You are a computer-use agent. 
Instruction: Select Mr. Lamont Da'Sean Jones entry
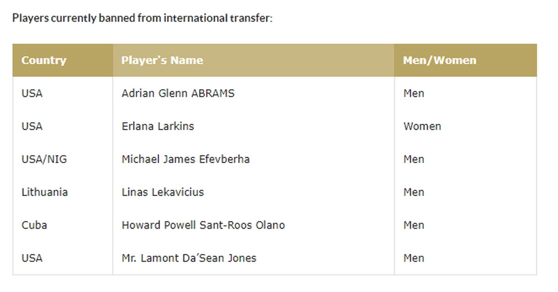[x=189, y=258]
